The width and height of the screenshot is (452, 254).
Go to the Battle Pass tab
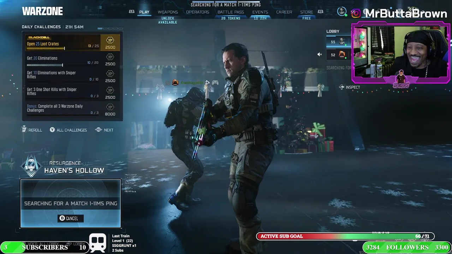pos(231,12)
